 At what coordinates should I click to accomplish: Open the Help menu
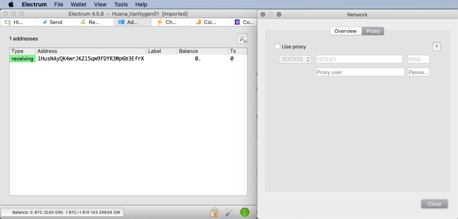(x=141, y=4)
